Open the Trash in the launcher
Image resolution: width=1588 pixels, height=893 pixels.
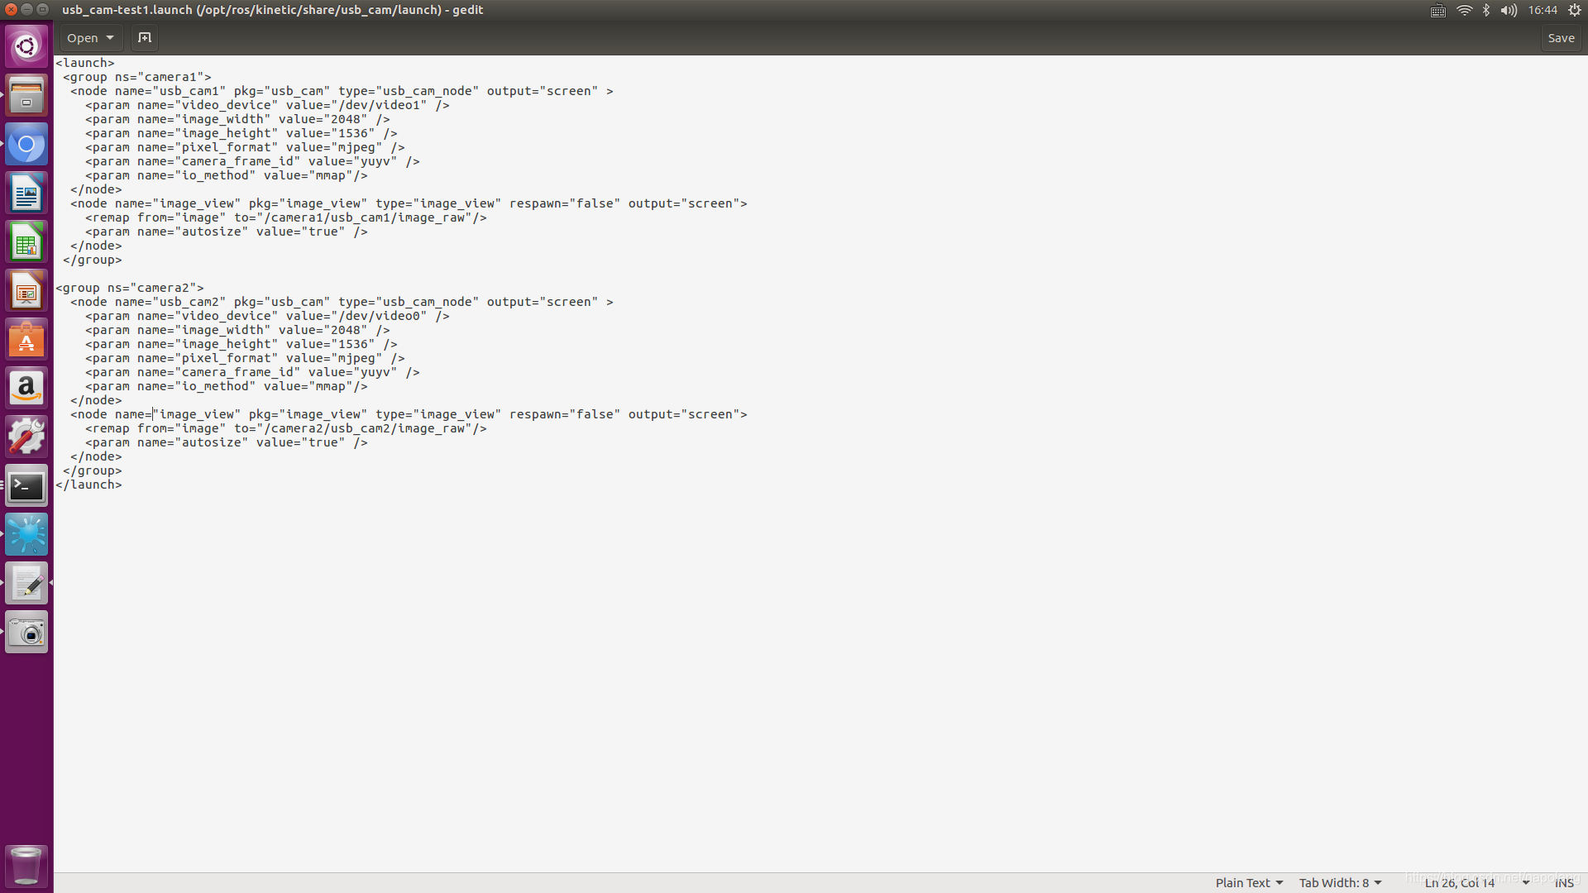point(26,866)
